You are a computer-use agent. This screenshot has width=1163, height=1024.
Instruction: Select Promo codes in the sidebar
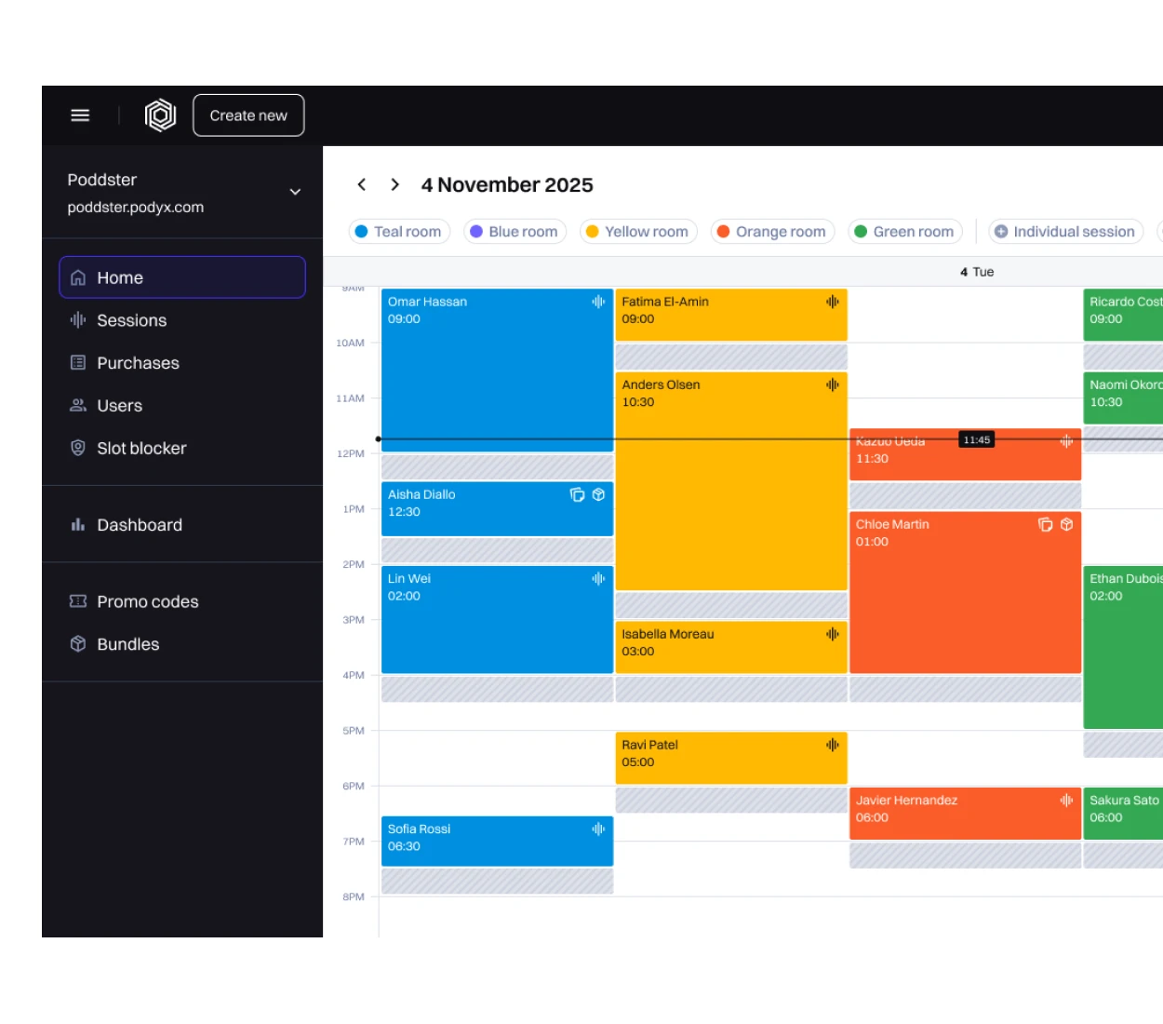[147, 601]
